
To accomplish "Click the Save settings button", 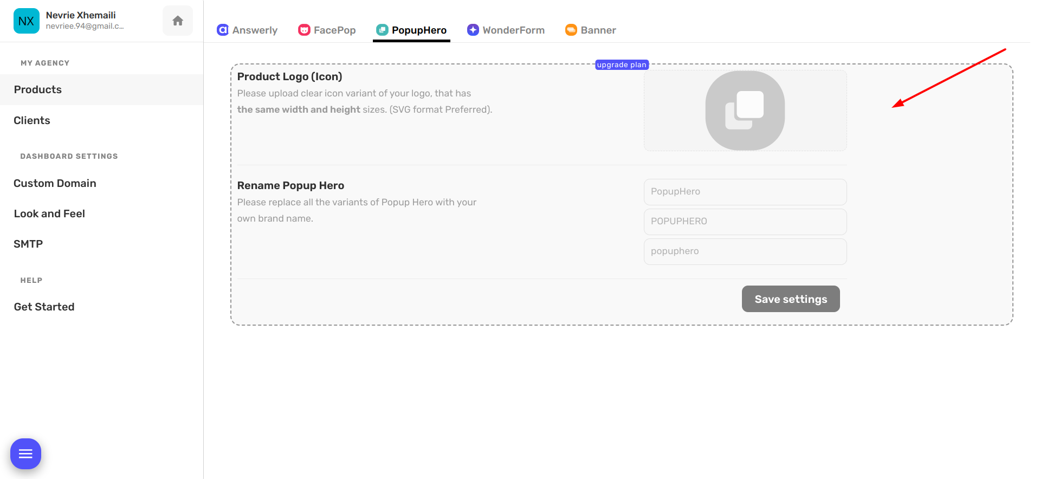I will tap(791, 299).
